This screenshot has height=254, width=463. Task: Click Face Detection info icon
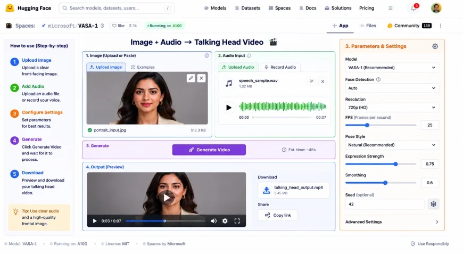pyautogui.click(x=378, y=79)
